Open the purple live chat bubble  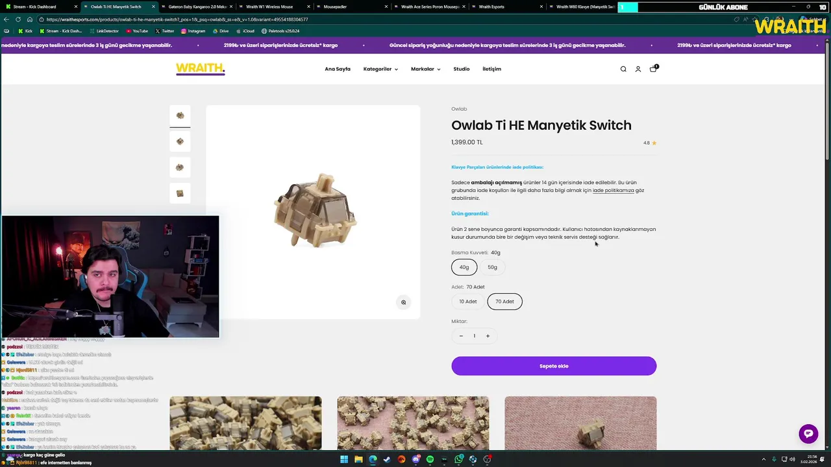[808, 434]
